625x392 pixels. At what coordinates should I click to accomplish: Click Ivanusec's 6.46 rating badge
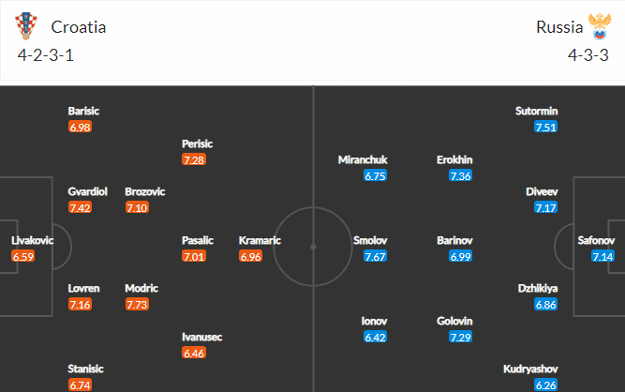coord(194,353)
